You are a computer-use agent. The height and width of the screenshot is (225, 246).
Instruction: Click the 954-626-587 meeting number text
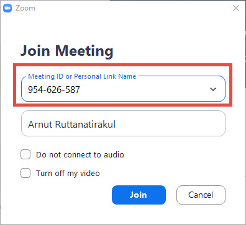click(x=54, y=90)
